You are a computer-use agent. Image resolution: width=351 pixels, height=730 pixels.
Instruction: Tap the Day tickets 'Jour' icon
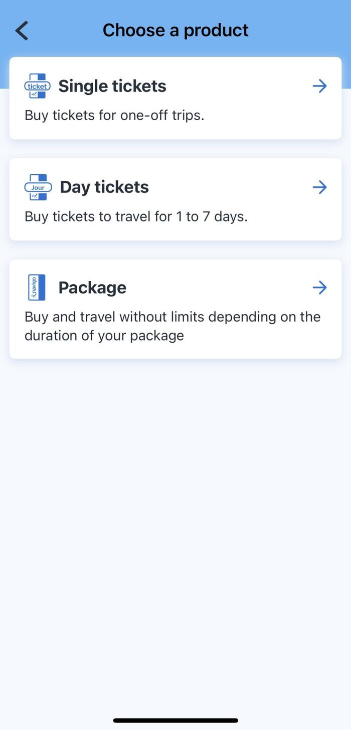click(38, 187)
